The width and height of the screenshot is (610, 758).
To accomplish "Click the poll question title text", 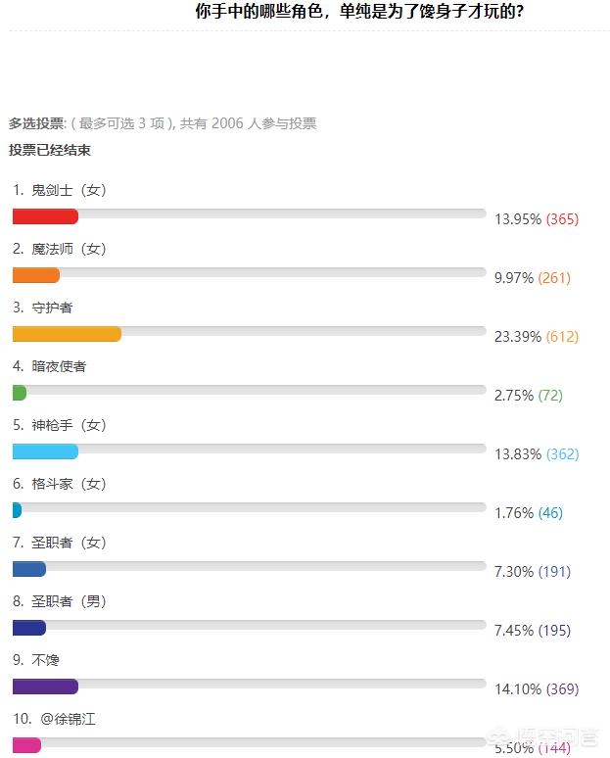I will (x=359, y=13).
